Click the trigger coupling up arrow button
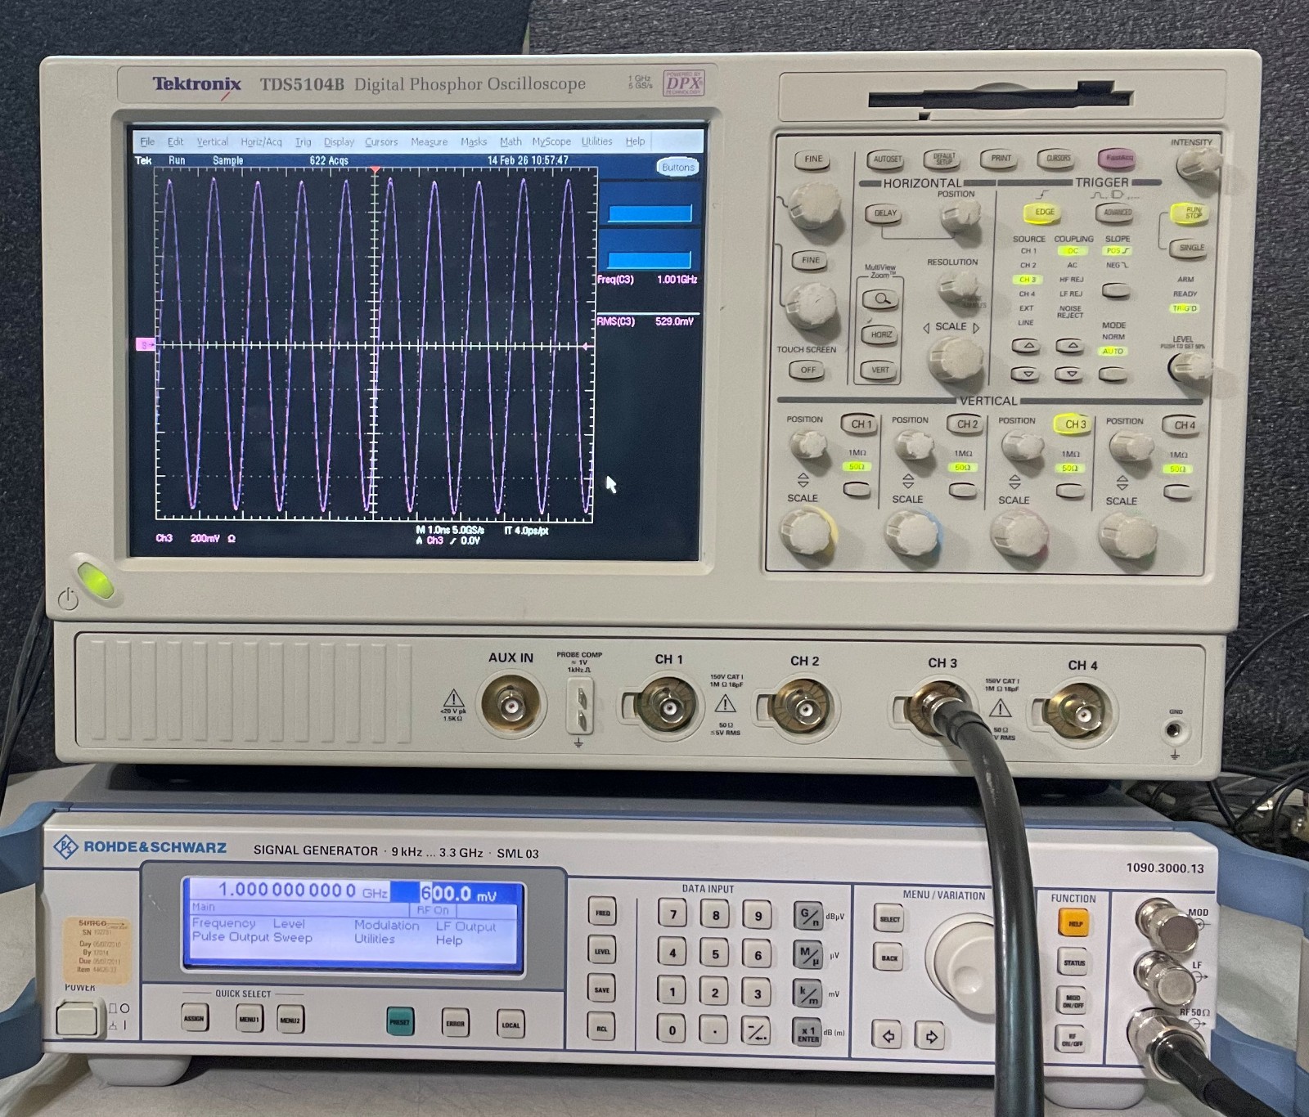This screenshot has height=1117, width=1309. click(x=1070, y=346)
